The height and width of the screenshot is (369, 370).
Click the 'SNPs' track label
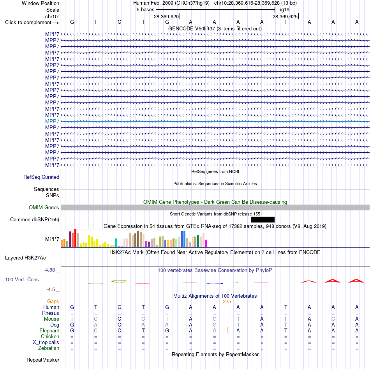pos(53,196)
